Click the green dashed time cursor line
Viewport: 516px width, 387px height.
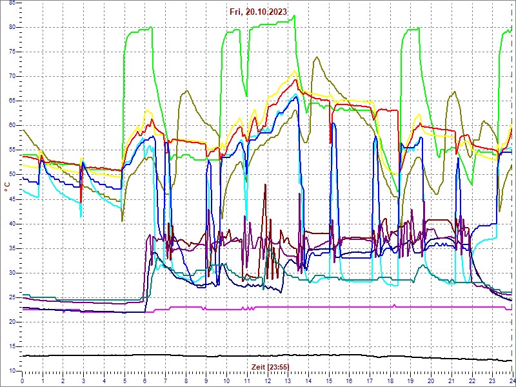(x=512, y=186)
